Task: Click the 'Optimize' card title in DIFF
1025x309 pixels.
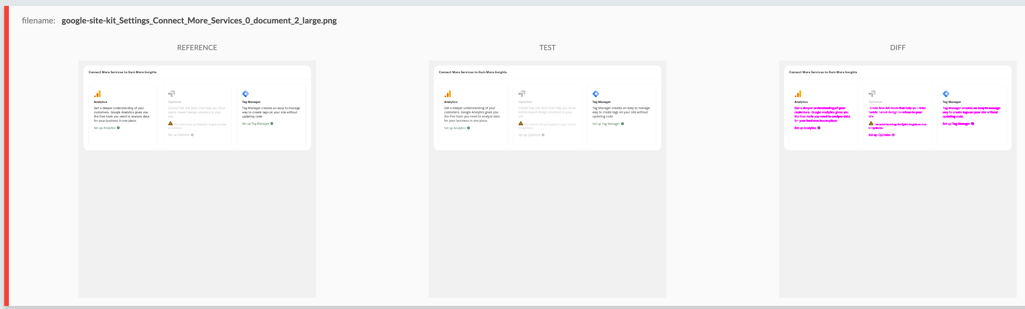Action: click(x=875, y=102)
